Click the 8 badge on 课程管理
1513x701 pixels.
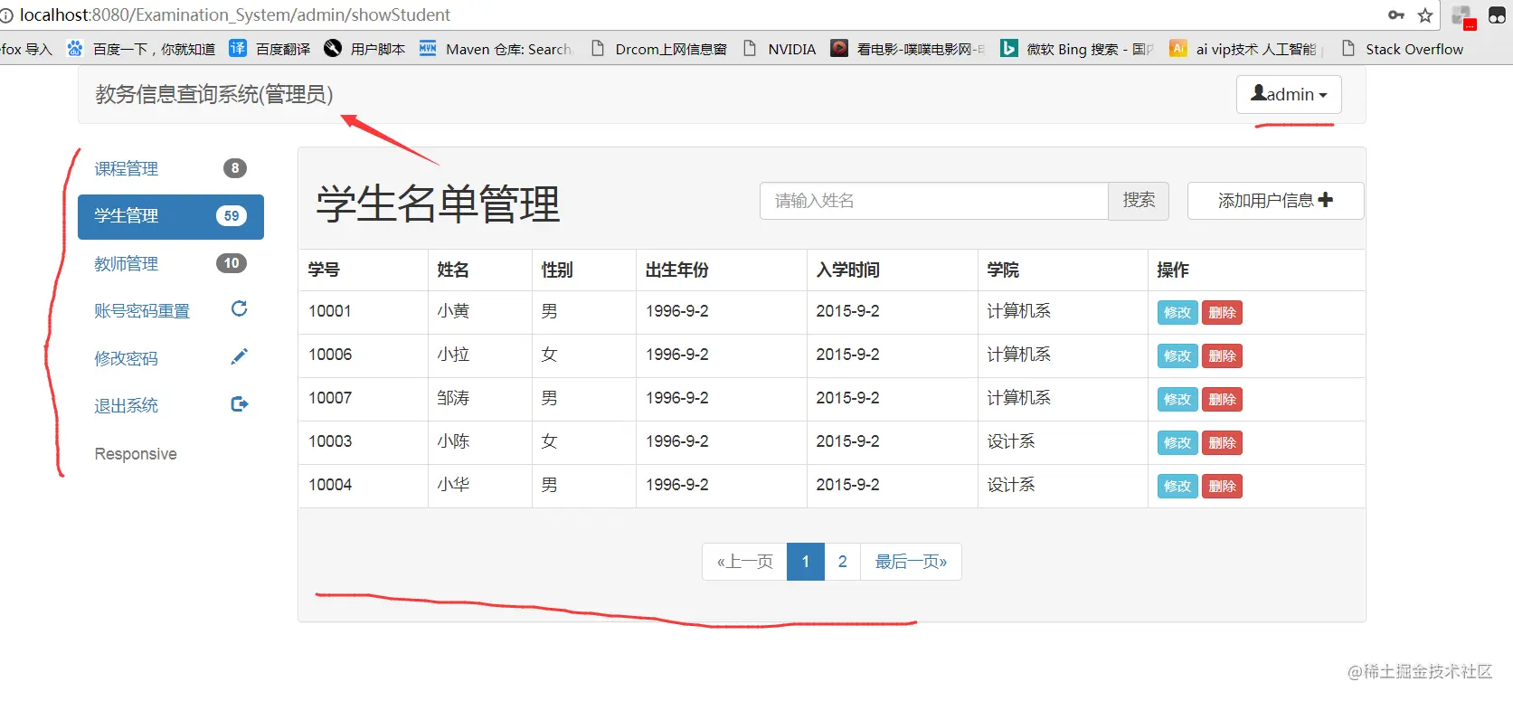(235, 168)
